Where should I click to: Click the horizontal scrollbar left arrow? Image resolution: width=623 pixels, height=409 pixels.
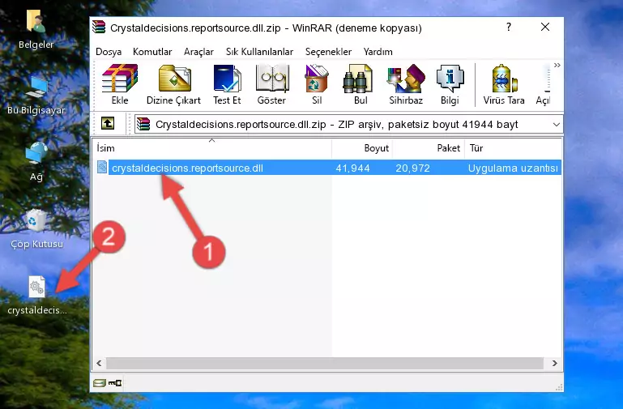99,363
